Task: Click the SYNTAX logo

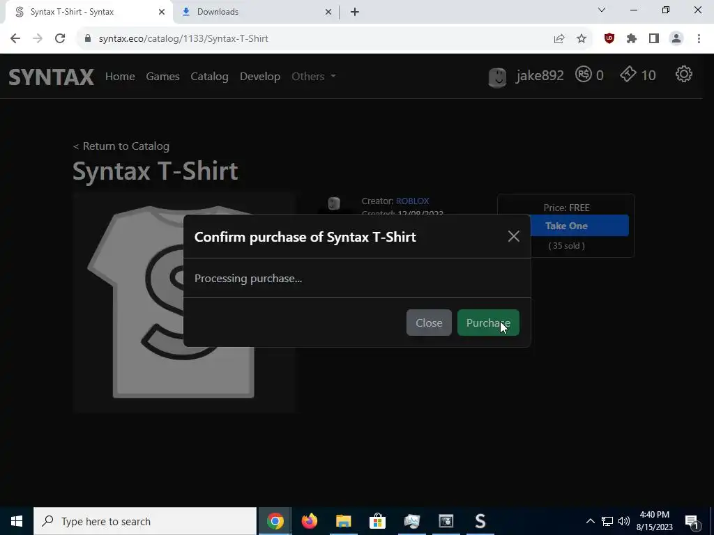Action: (x=52, y=77)
